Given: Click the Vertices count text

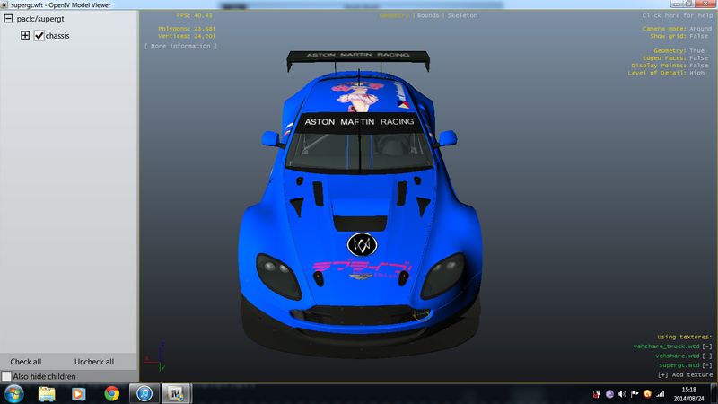Looking at the screenshot, I should click(x=187, y=36).
